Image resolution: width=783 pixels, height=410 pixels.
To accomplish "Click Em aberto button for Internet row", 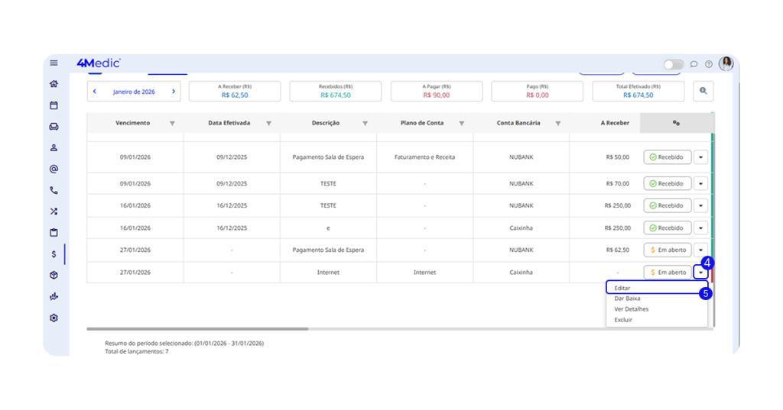I will (x=668, y=273).
